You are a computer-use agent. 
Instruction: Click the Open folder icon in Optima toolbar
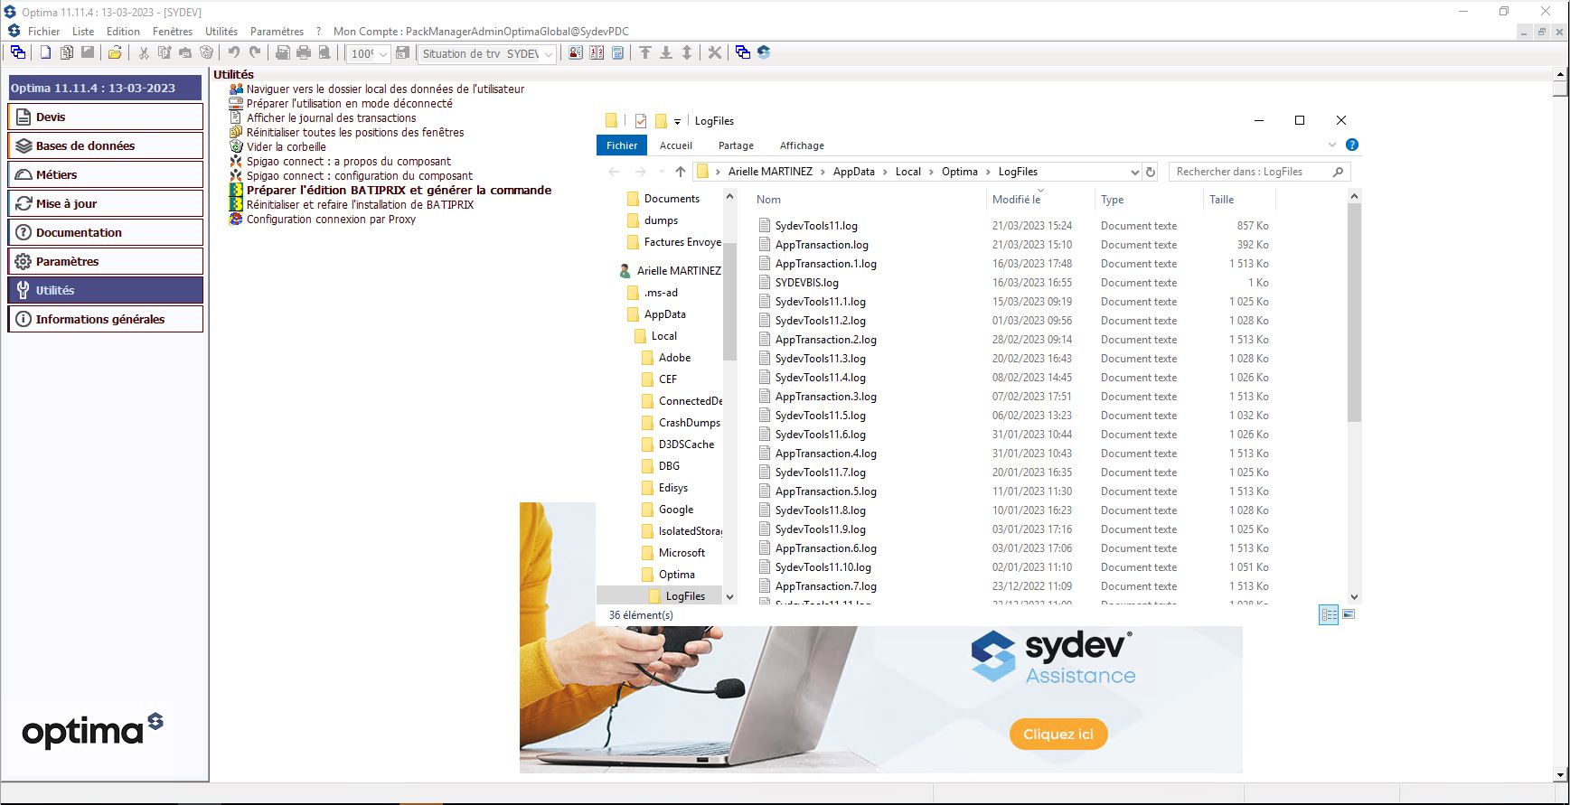(x=115, y=52)
